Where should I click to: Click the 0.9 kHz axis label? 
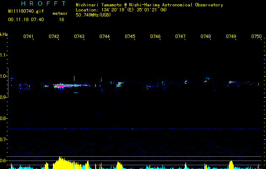pos(3,97)
